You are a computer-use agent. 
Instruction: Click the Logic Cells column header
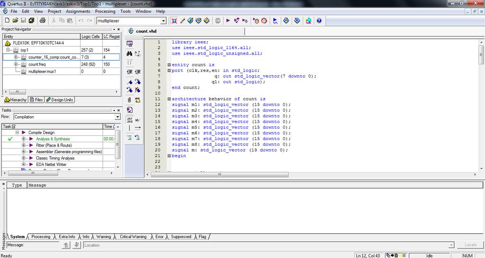91,36
